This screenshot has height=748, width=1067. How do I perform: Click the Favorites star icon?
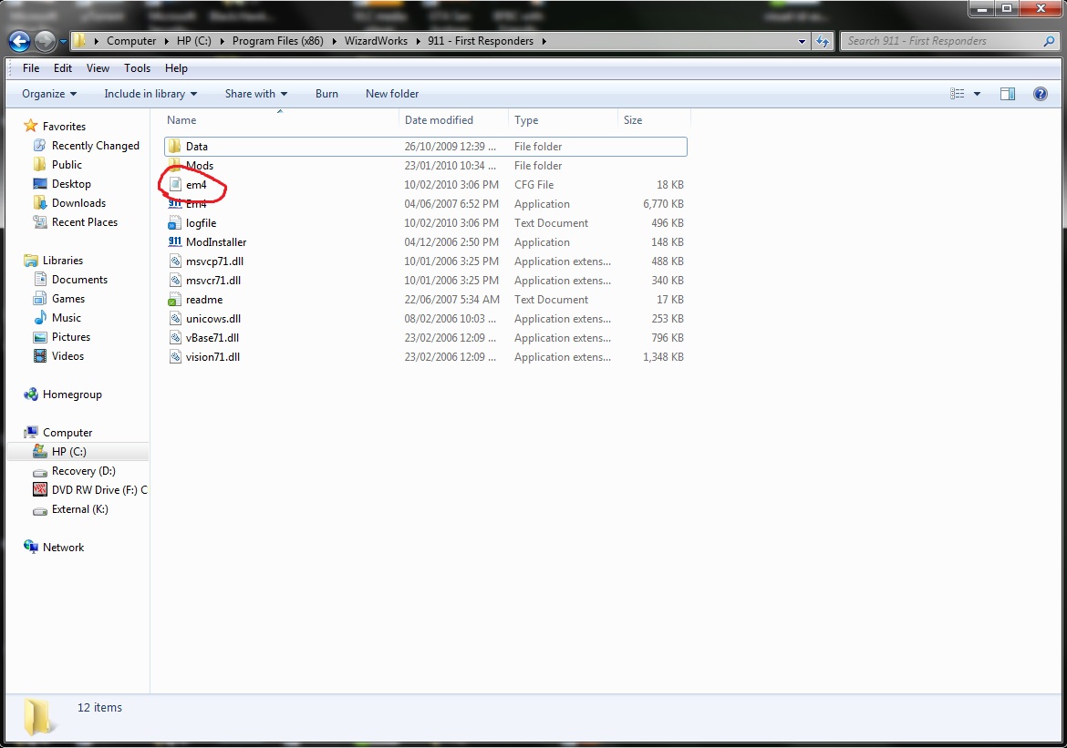[x=31, y=126]
